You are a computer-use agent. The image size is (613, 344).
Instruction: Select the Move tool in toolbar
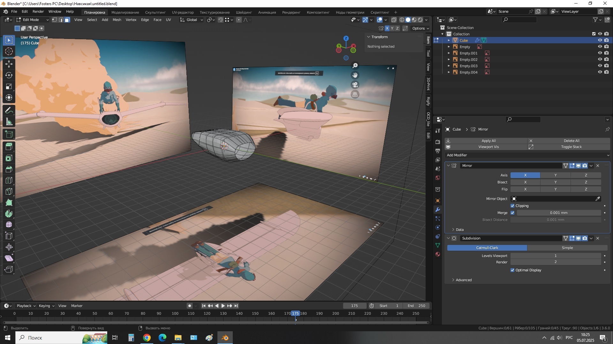[x=9, y=64]
